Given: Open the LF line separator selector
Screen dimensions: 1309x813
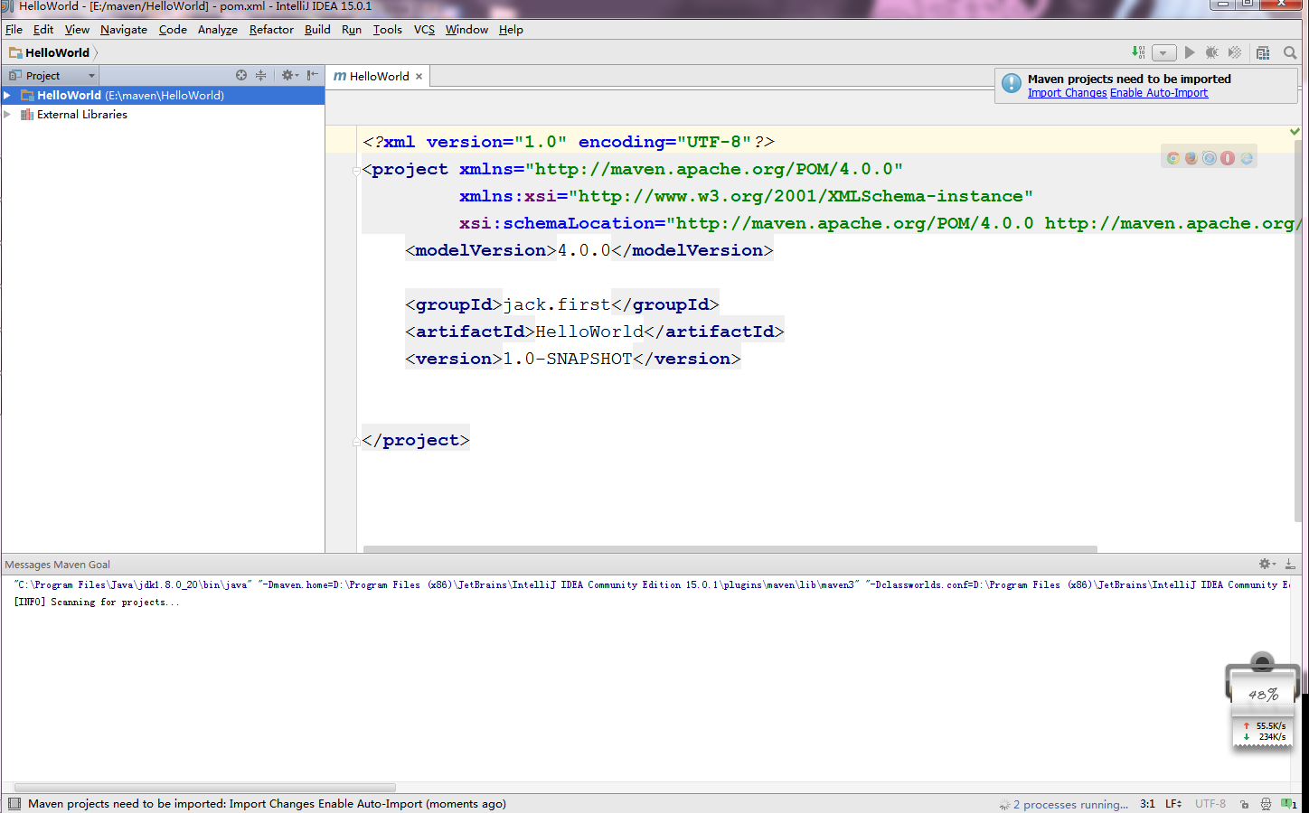Looking at the screenshot, I should pos(1173,804).
